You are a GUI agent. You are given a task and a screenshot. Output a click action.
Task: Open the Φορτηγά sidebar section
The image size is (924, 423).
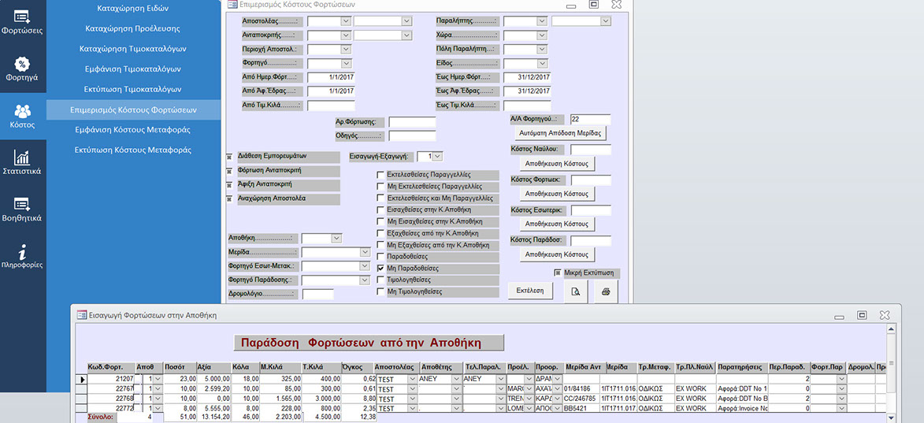tap(22, 69)
